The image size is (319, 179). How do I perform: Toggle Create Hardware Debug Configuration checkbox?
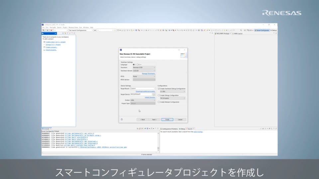click(x=159, y=89)
